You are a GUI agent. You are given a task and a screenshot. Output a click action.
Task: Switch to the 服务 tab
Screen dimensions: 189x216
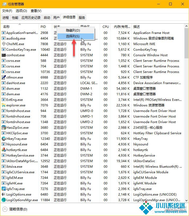tap(82, 18)
